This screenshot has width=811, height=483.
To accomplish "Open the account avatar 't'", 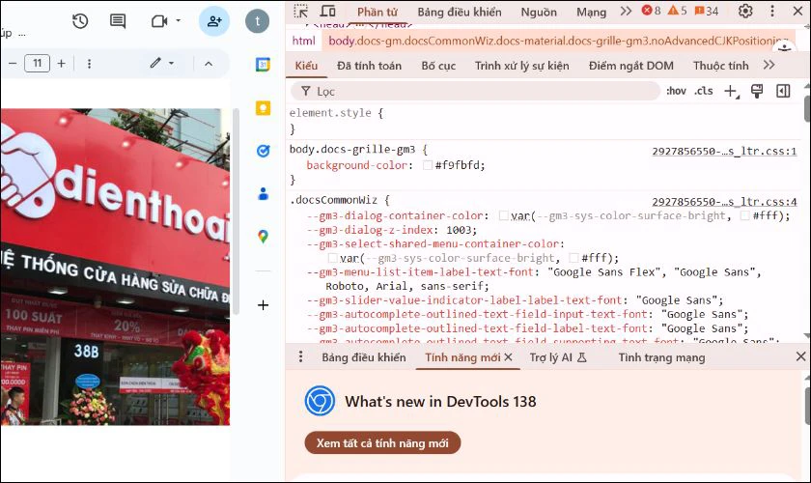I will pos(257,21).
